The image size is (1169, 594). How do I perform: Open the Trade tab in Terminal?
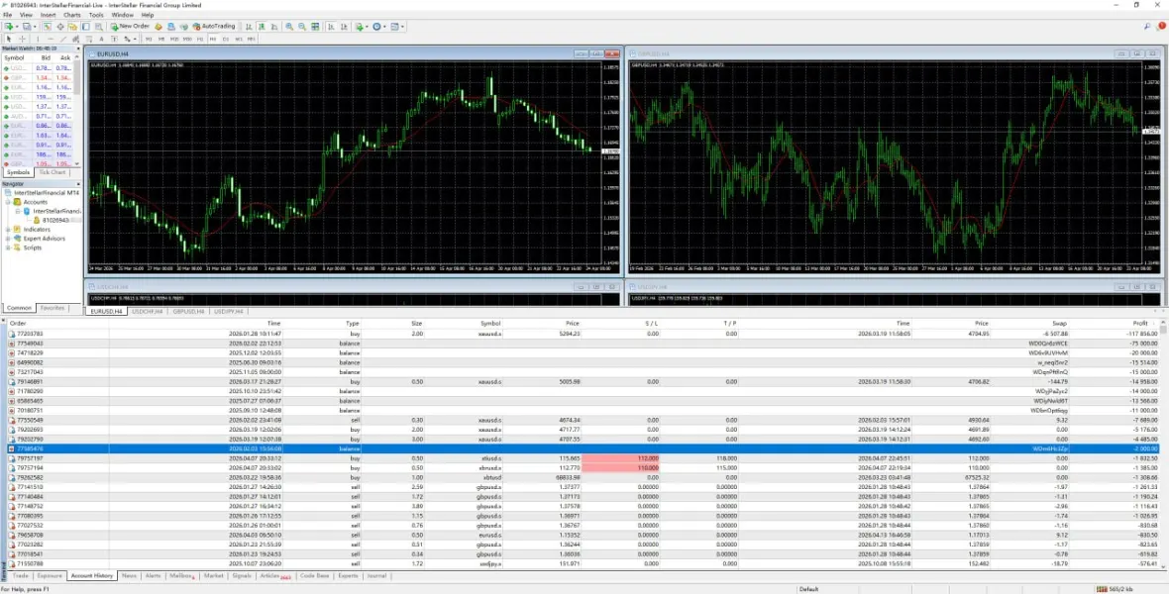(x=20, y=575)
